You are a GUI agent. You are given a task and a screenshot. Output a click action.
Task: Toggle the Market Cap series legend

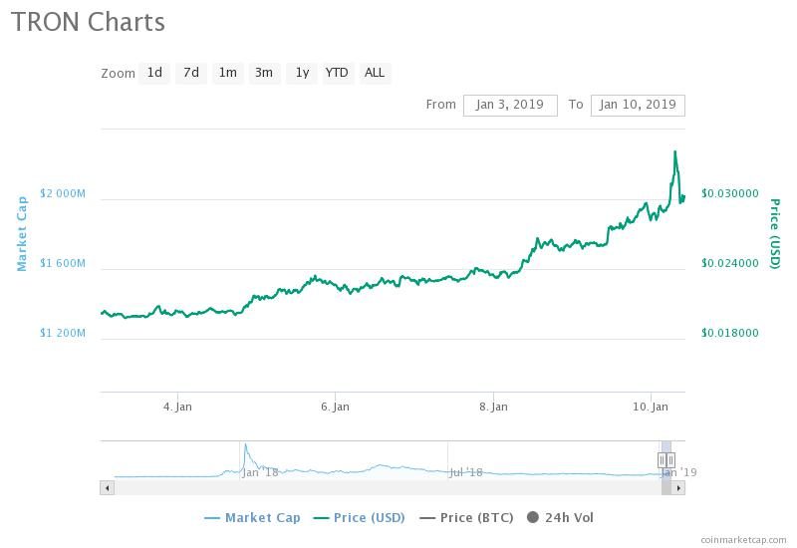pyautogui.click(x=252, y=518)
